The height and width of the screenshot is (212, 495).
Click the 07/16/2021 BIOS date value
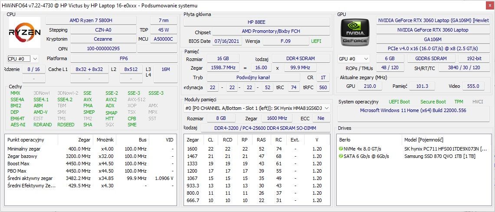(227, 41)
